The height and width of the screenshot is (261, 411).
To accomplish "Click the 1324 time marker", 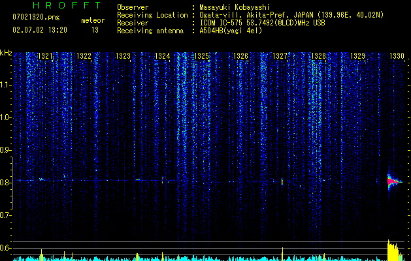I will pyautogui.click(x=163, y=56).
